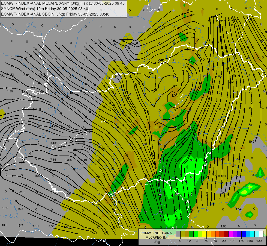Click the map value '8.13'
The width and height of the screenshot is (267, 246).
pyautogui.click(x=84, y=160)
